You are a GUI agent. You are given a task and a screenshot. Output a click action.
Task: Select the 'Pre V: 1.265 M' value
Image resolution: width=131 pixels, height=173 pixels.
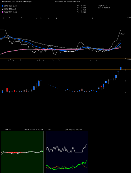(x=104, y=8)
